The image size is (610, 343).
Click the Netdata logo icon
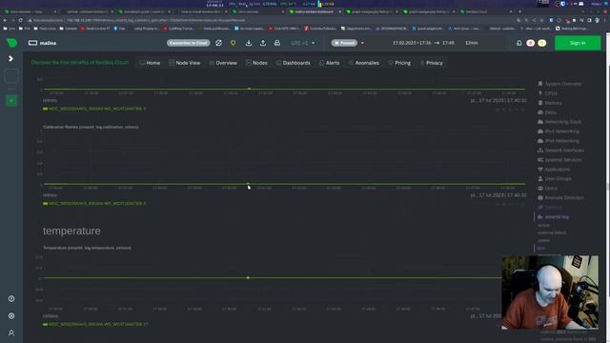pyautogui.click(x=11, y=43)
